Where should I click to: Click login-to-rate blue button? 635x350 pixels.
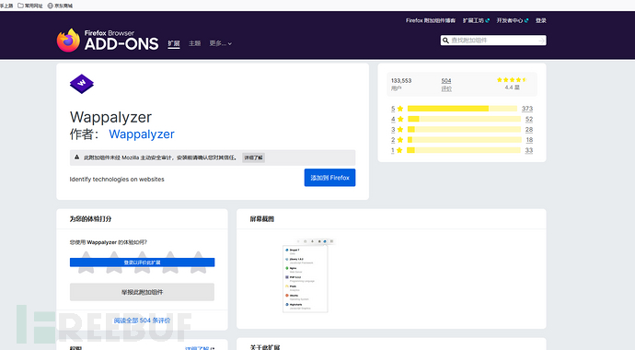142,262
